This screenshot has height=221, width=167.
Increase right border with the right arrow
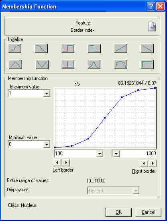tap(153, 163)
